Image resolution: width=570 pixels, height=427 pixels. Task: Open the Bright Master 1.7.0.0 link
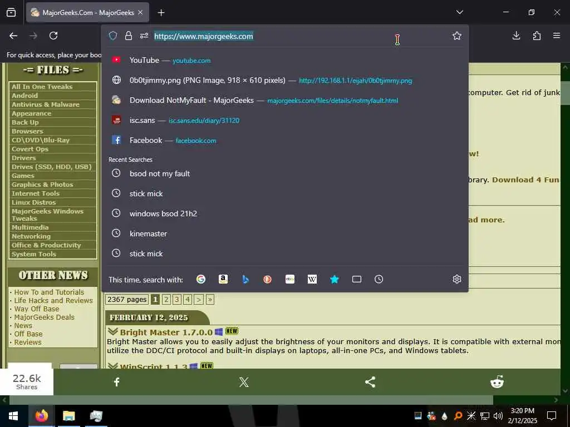(166, 332)
